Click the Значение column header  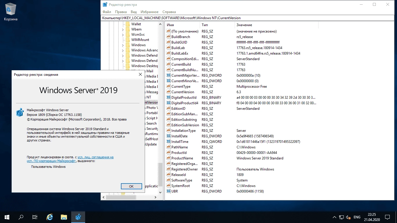click(276, 25)
